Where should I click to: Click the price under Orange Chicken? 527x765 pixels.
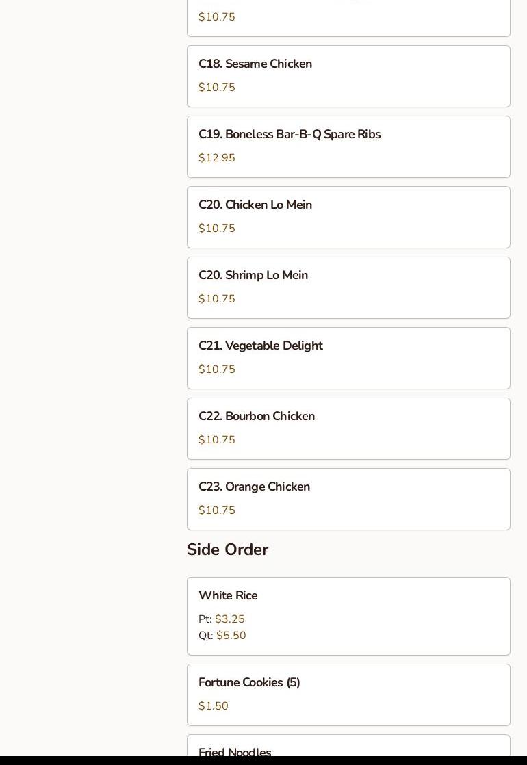[217, 510]
